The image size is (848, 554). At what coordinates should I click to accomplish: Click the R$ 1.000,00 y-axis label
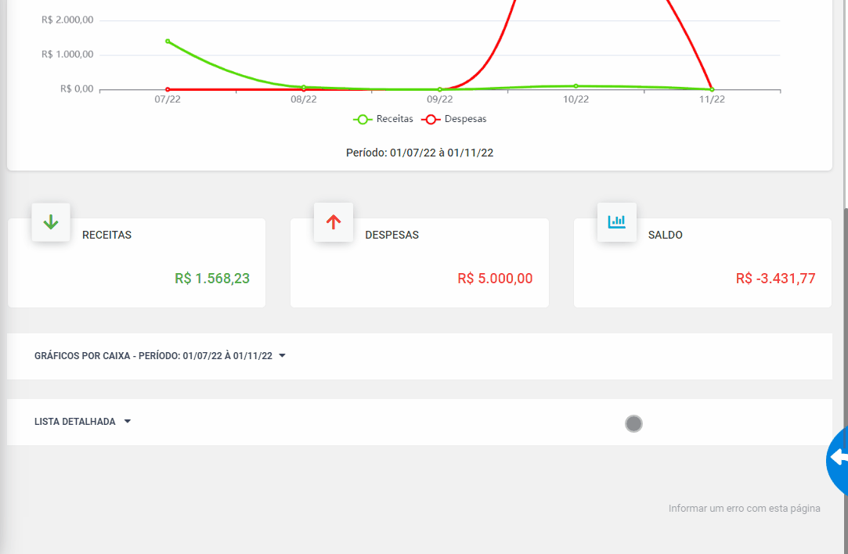coord(67,55)
